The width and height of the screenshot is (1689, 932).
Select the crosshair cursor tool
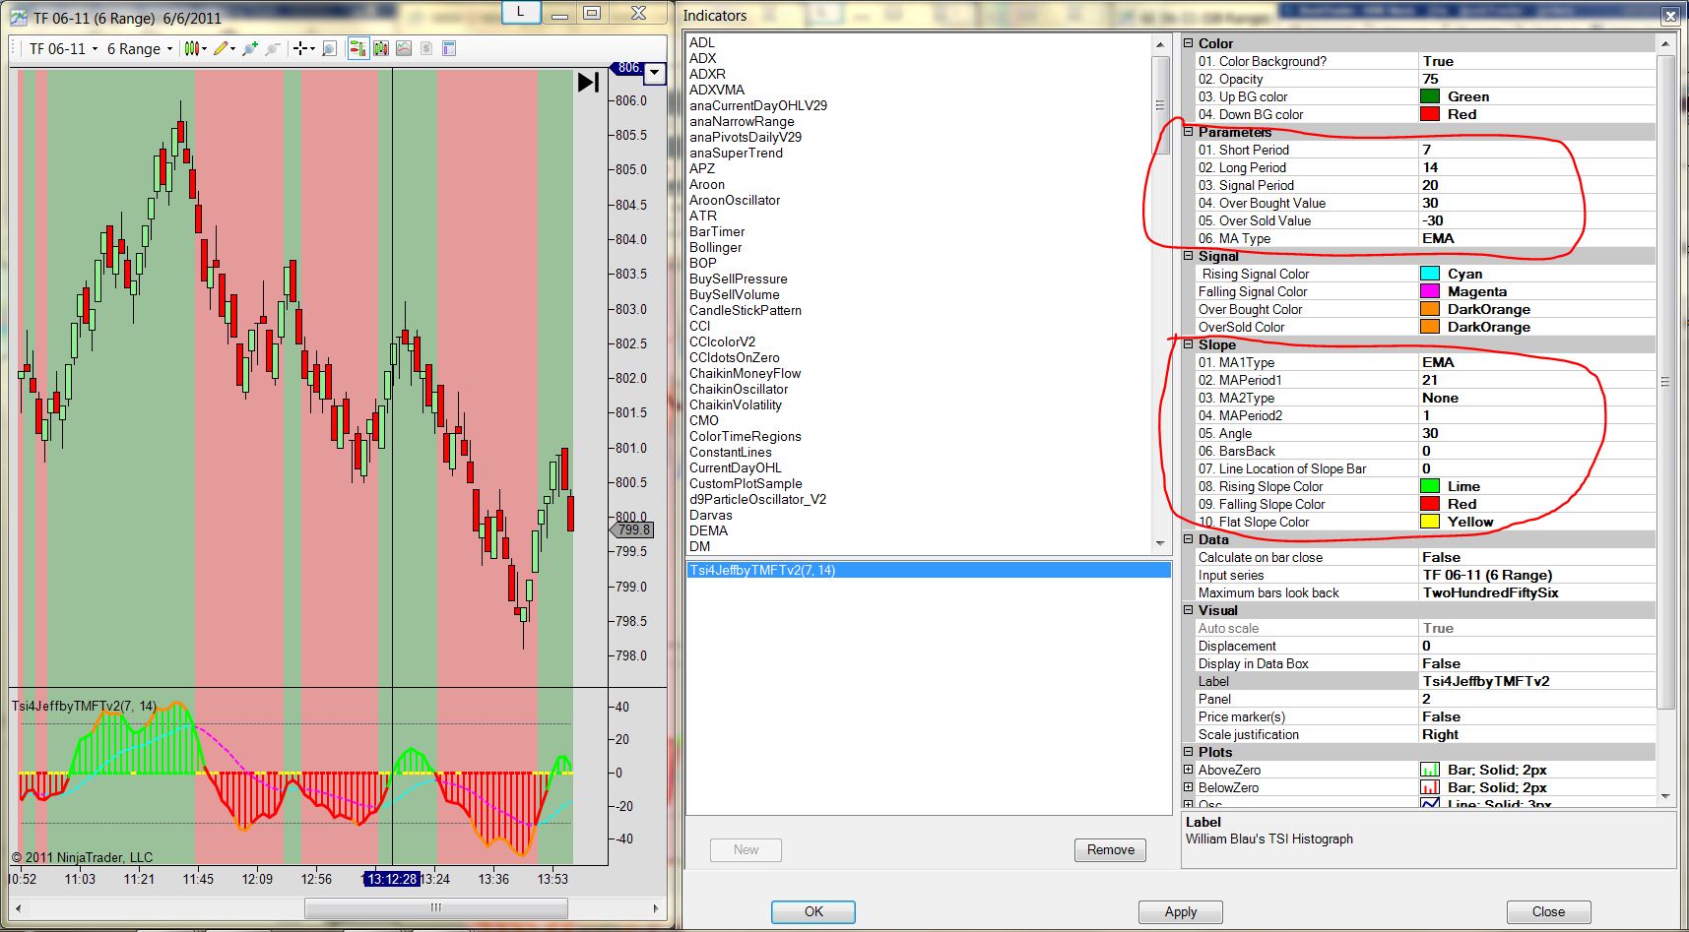[x=301, y=48]
